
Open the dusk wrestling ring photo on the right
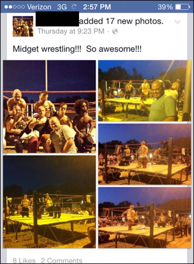[144, 154]
